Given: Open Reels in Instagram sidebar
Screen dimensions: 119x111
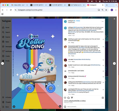Looking at the screenshot, I should [6, 42].
